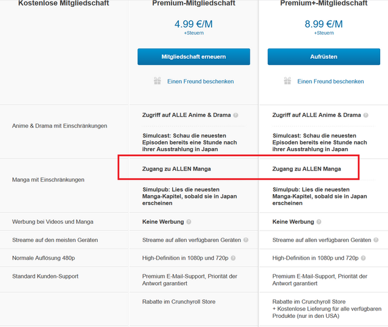Click the 8.99 €/M price

coord(324,24)
